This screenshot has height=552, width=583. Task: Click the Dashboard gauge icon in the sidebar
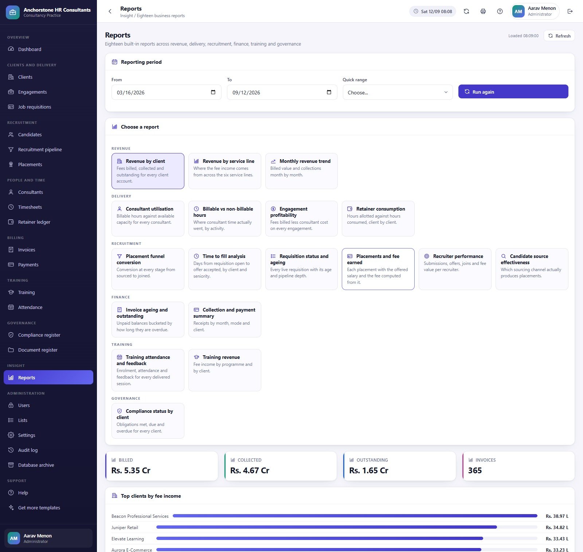[11, 49]
